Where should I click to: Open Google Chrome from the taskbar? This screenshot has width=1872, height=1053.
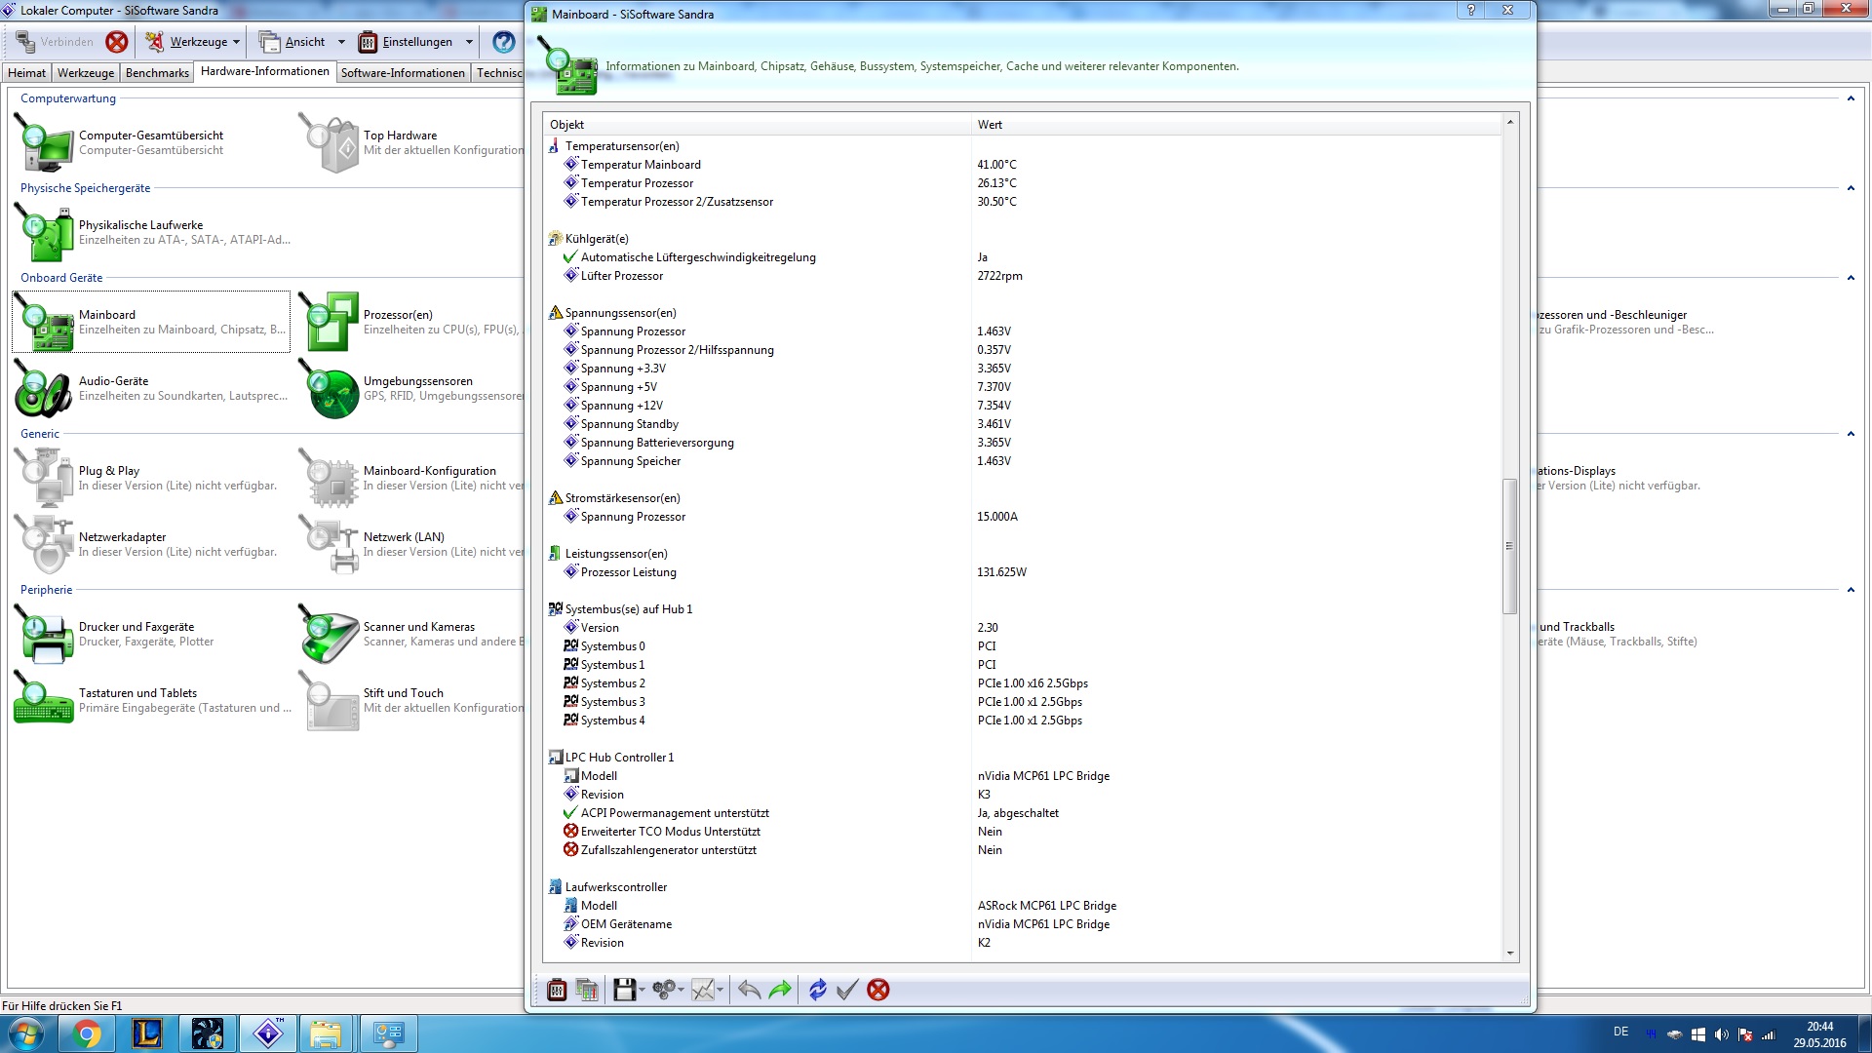pos(87,1033)
